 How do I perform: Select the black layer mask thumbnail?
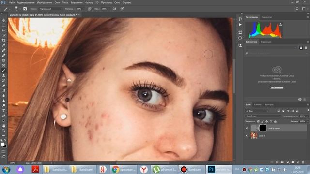click(x=263, y=128)
